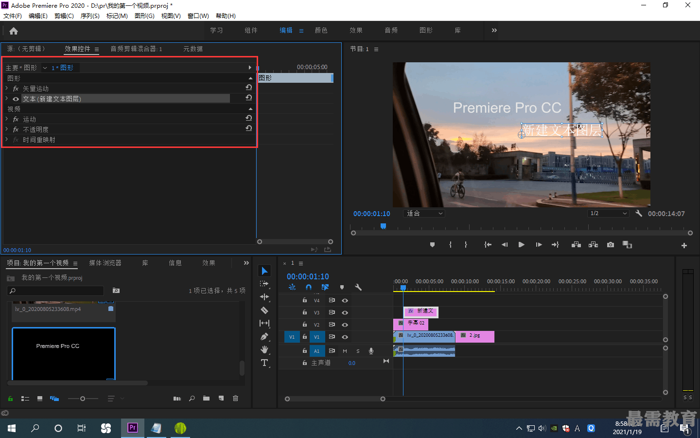Click the Lift button in Program monitor
The image size is (700, 438).
(x=576, y=245)
